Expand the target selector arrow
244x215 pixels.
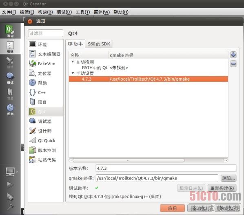(x=17, y=172)
